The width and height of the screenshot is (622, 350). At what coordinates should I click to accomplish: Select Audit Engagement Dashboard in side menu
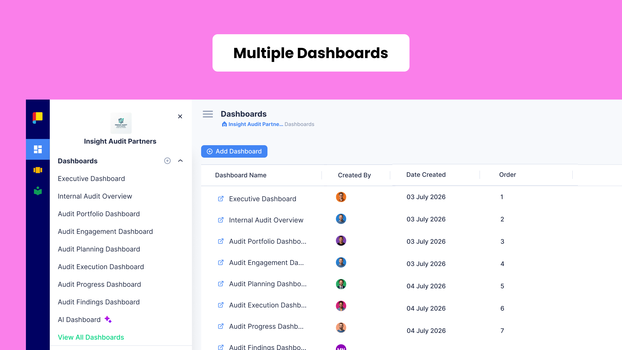[105, 232]
